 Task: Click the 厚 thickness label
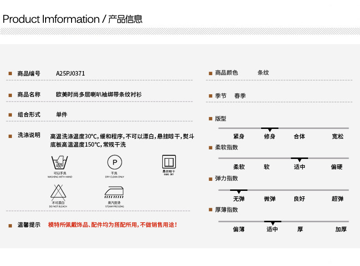coord(300,229)
